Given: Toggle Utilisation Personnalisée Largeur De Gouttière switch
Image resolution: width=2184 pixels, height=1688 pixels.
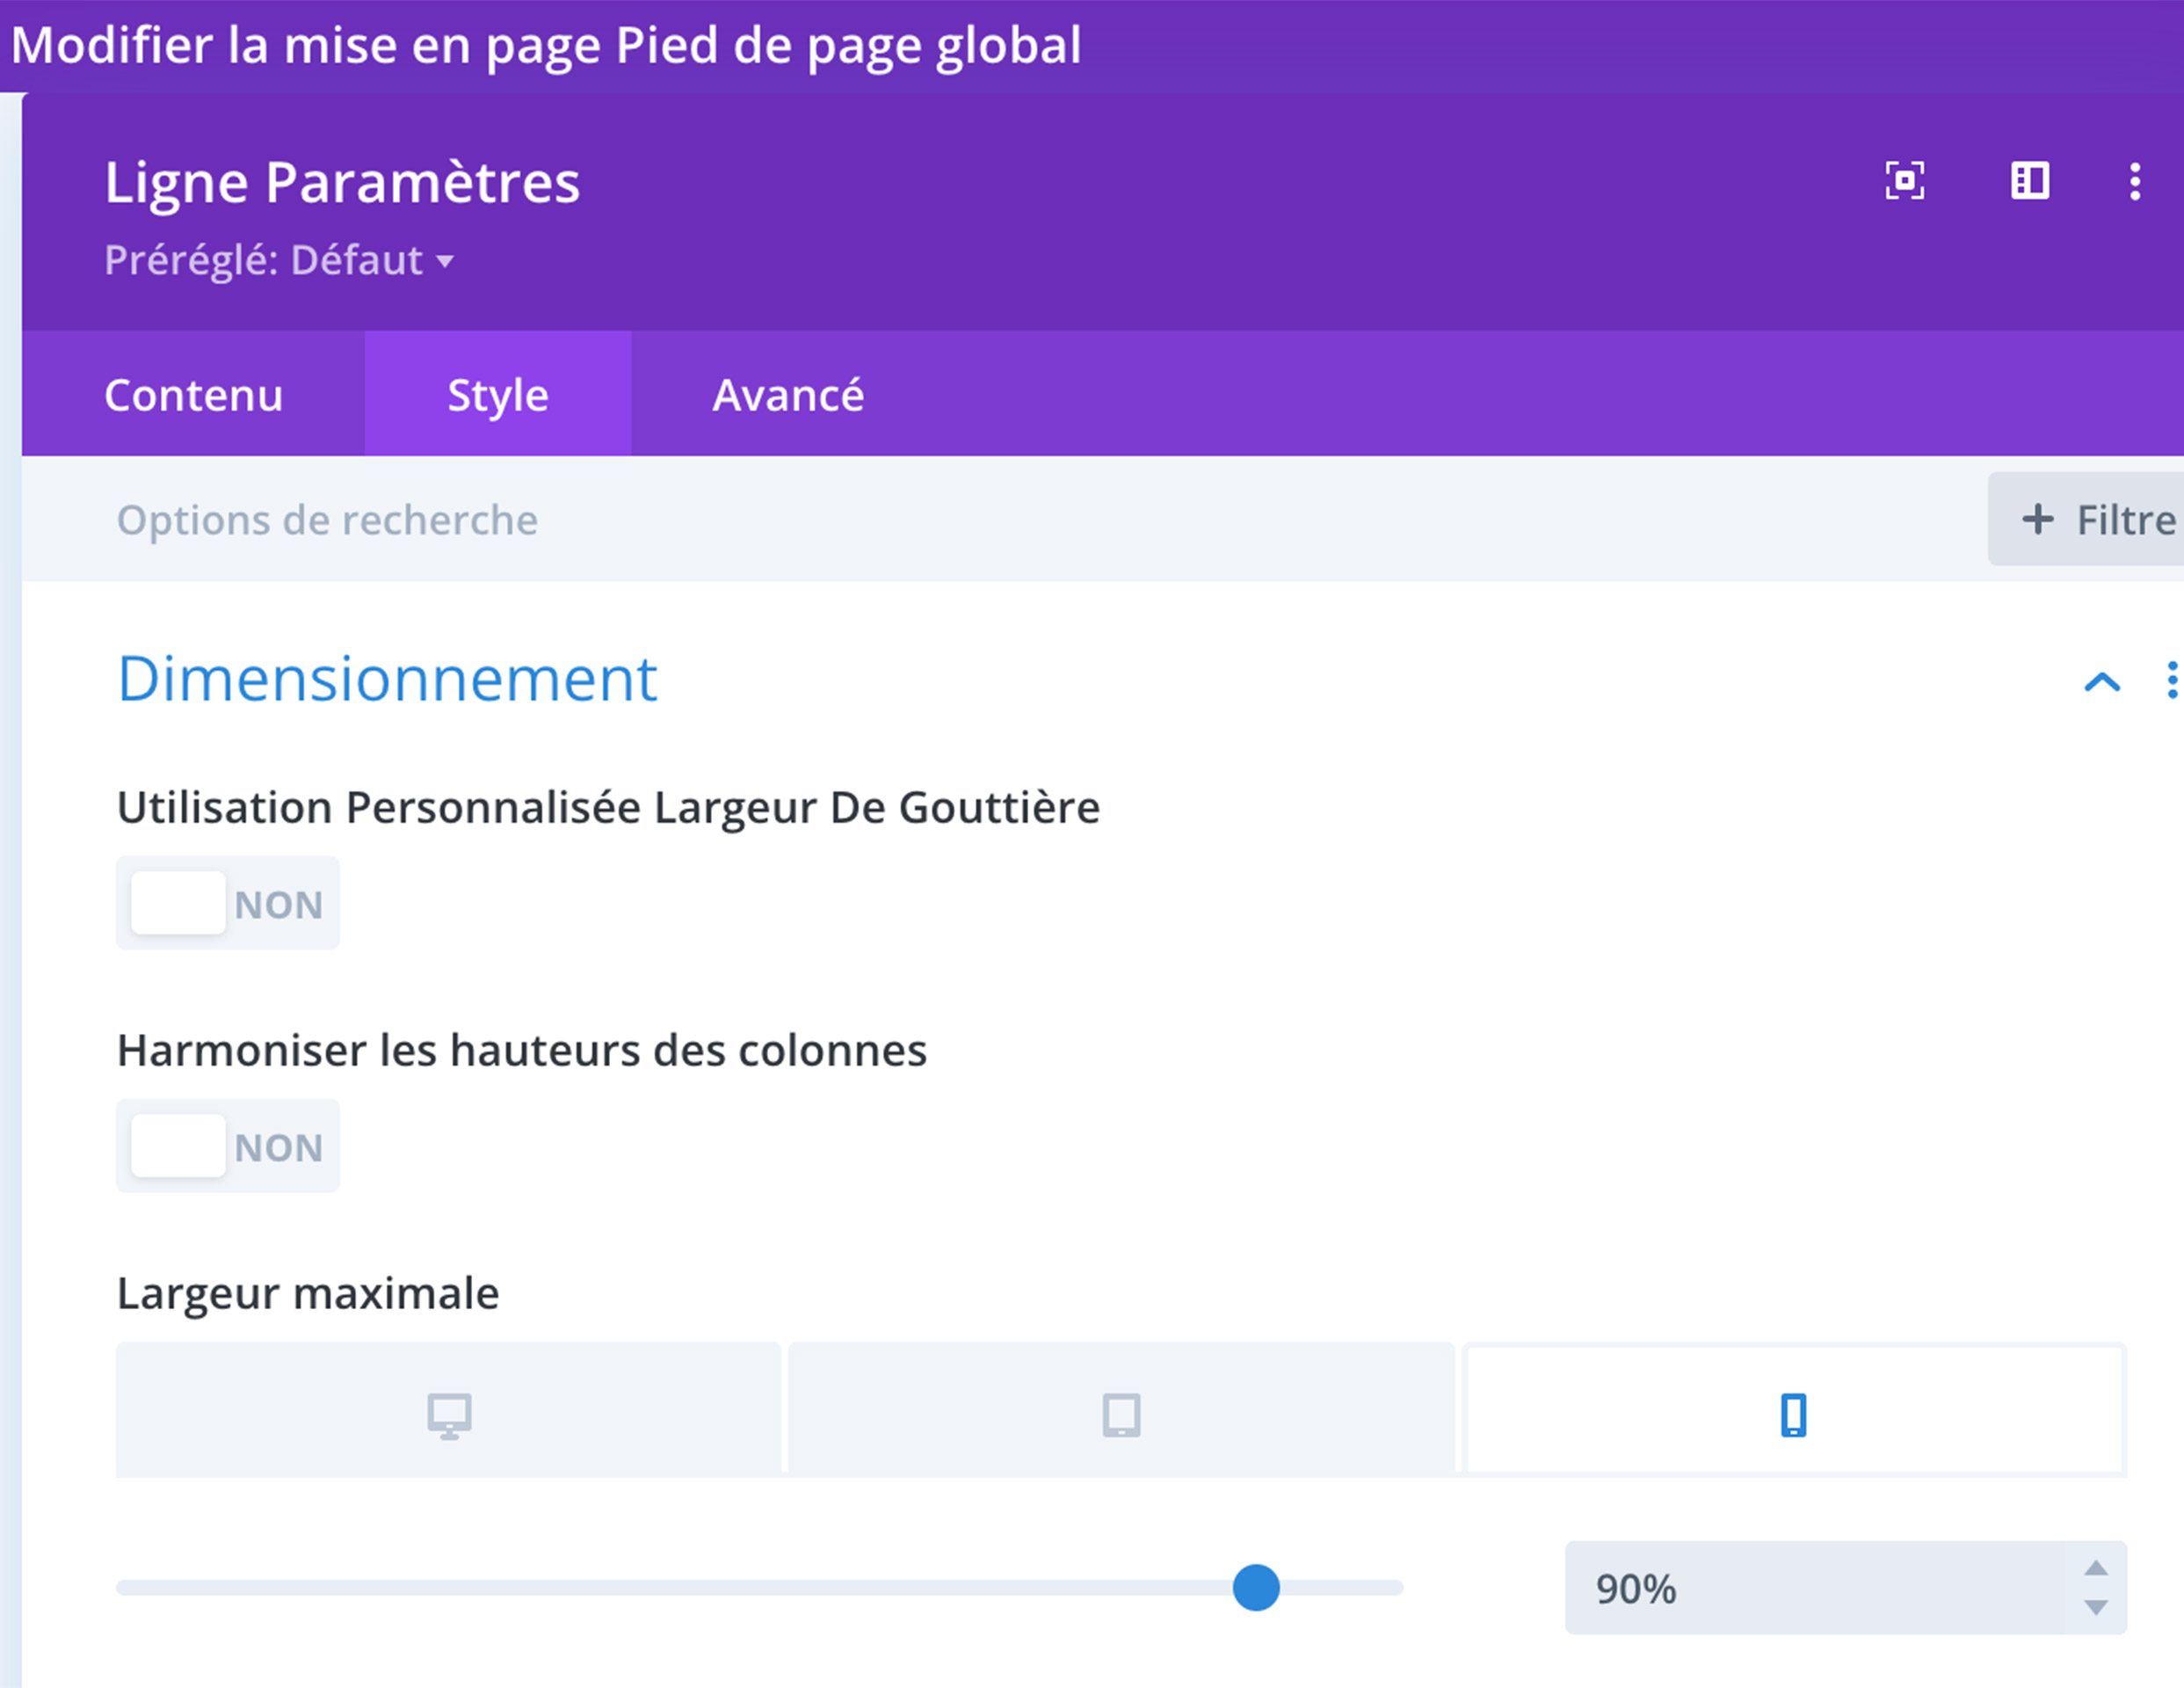Looking at the screenshot, I should 228,903.
